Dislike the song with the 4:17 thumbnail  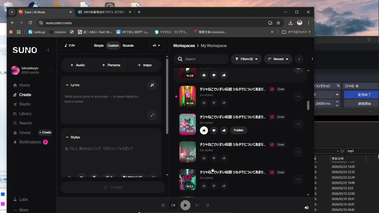(x=214, y=158)
